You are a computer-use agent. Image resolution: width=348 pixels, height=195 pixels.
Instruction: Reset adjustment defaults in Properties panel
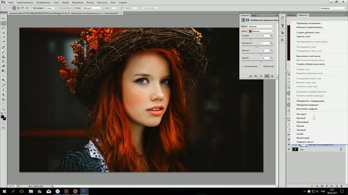point(261,76)
